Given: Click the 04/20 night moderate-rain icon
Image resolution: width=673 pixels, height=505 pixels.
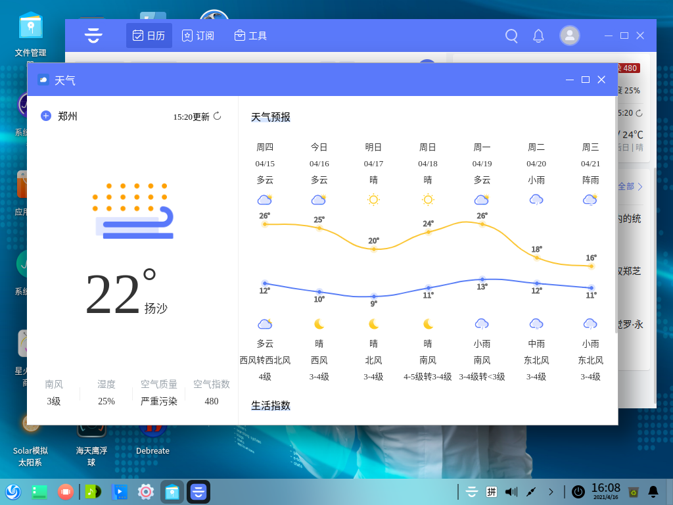Looking at the screenshot, I should point(536,324).
